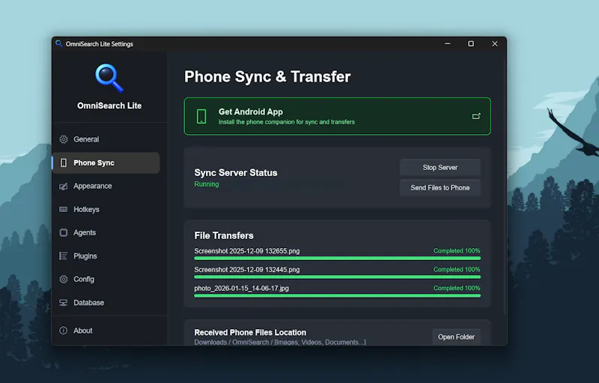This screenshot has width=599, height=383.
Task: Click Completed 100% for photo_2026-01-15 file
Action: (x=457, y=288)
